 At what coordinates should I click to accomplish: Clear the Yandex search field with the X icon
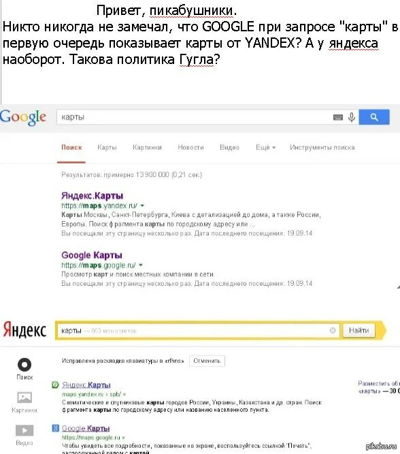(333, 330)
